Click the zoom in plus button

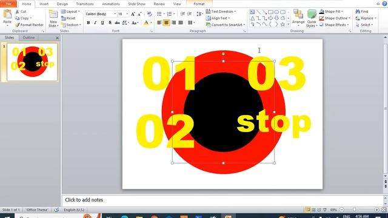376,210
